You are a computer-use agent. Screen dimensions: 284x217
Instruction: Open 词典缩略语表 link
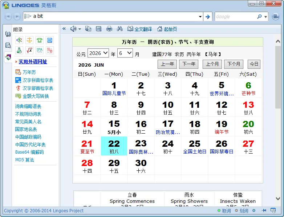[x=28, y=106]
